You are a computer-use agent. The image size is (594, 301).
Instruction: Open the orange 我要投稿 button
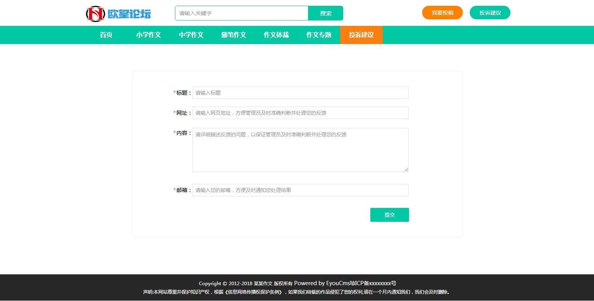[442, 13]
